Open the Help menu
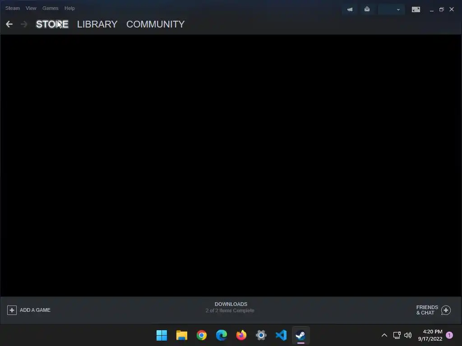Screen dimensions: 462x346 (69, 8)
